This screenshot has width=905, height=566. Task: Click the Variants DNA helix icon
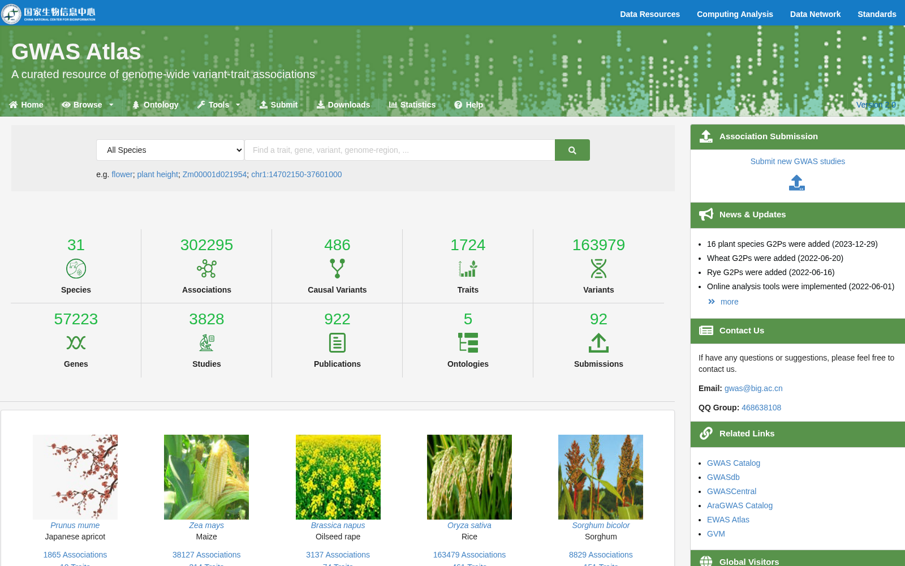pos(598,268)
